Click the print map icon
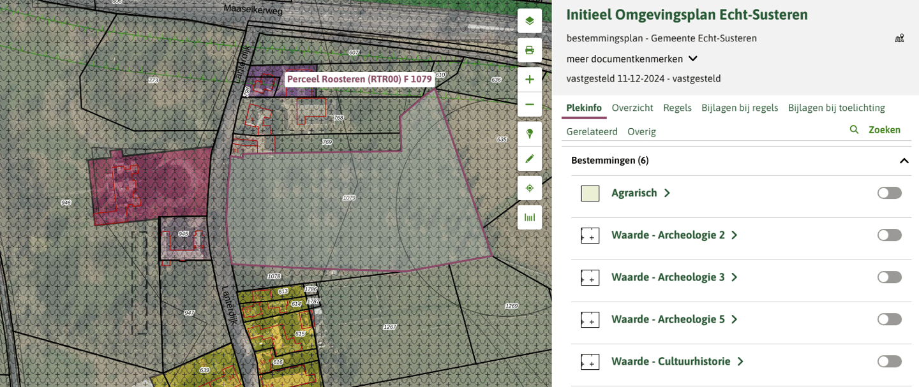The height and width of the screenshot is (387, 919). pyautogui.click(x=529, y=50)
